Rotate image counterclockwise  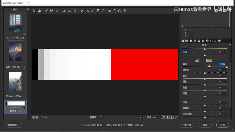pos(115,11)
